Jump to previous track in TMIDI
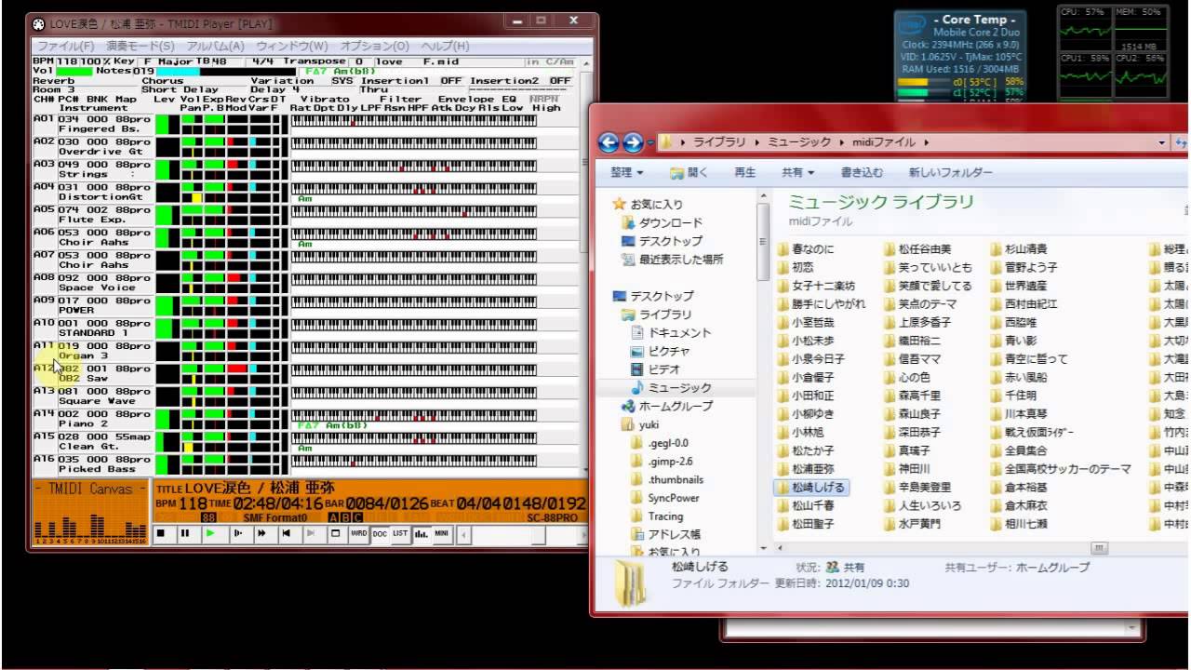The height and width of the screenshot is (670, 1191). pos(287,533)
